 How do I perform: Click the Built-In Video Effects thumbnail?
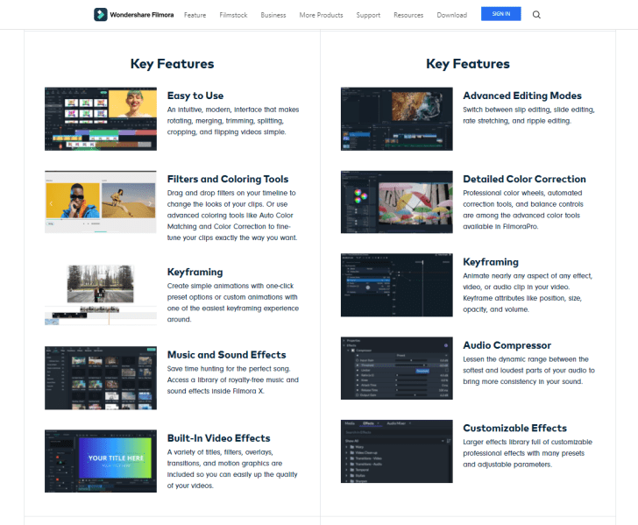point(100,460)
